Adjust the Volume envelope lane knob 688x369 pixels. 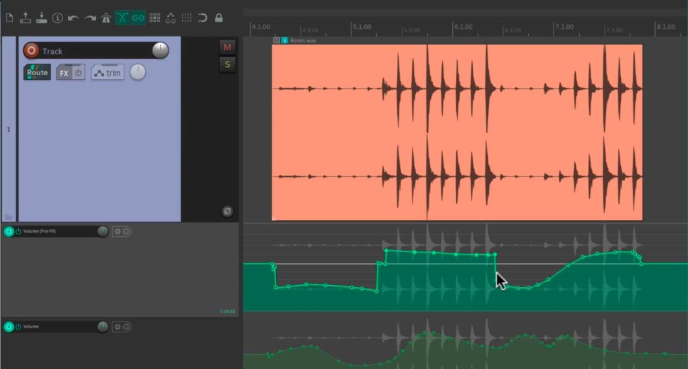point(103,327)
